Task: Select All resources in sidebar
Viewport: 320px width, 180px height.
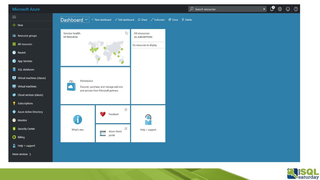Action: pyautogui.click(x=25, y=44)
